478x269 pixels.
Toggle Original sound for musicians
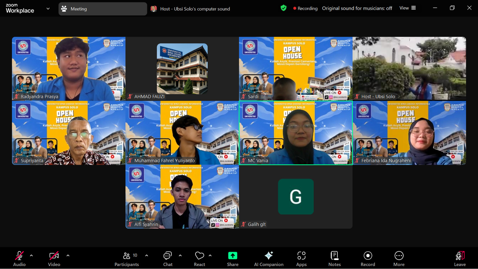click(357, 8)
